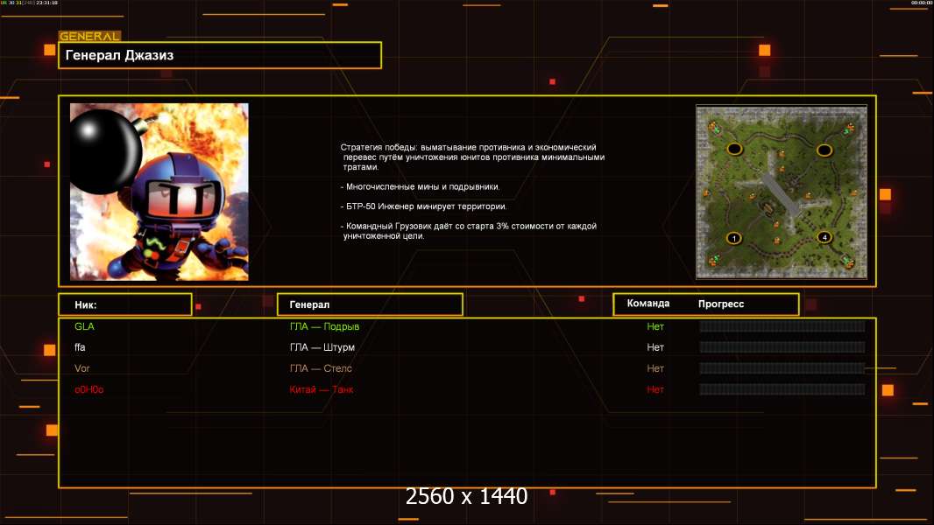Click the 'Команда' column header
Image resolution: width=934 pixels, height=525 pixels.
coord(648,304)
